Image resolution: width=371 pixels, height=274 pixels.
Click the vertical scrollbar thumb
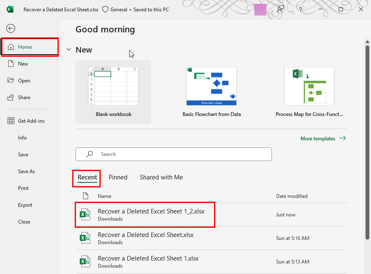[367, 142]
